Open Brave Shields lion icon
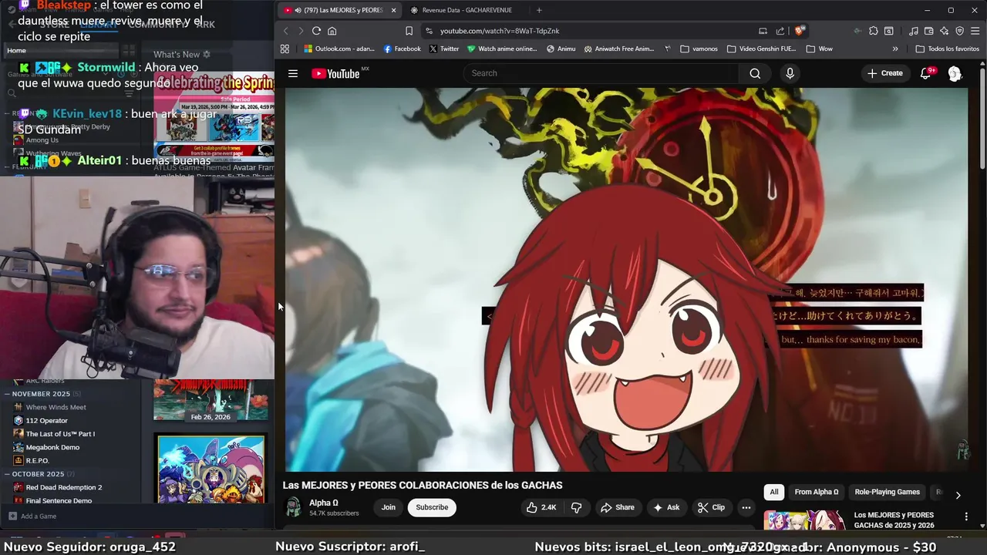 [800, 31]
